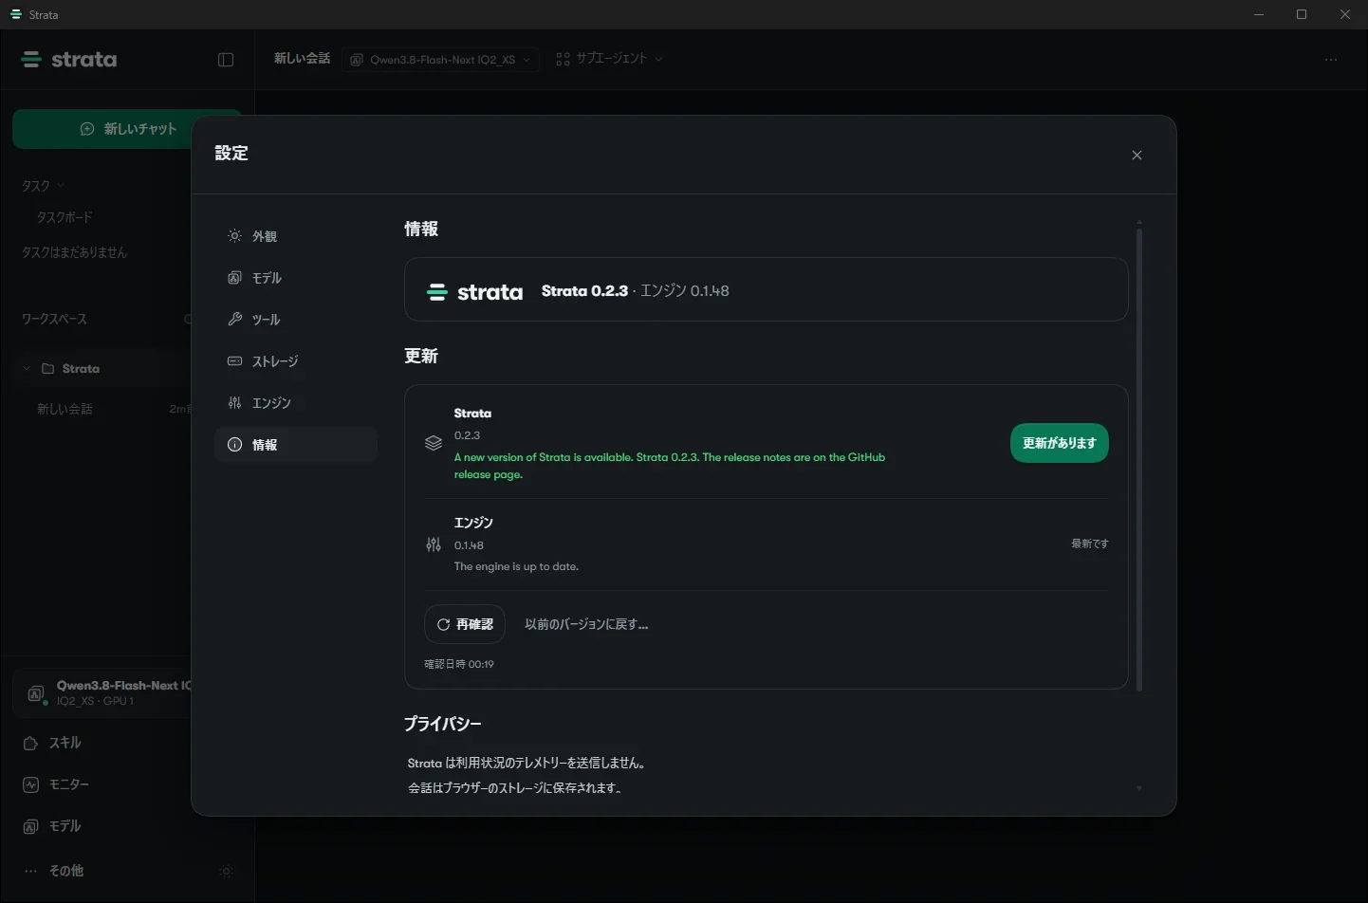The height and width of the screenshot is (903, 1368).
Task: Click the ワークスペース section header
Action: [54, 320]
